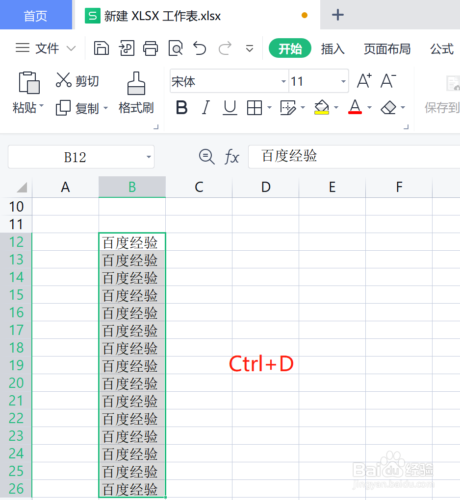Click the Name Box showing B12

tap(75, 157)
